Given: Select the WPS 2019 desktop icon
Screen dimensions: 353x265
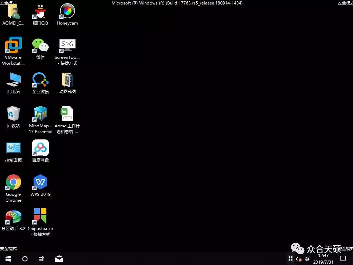Looking at the screenshot, I should point(40,182).
